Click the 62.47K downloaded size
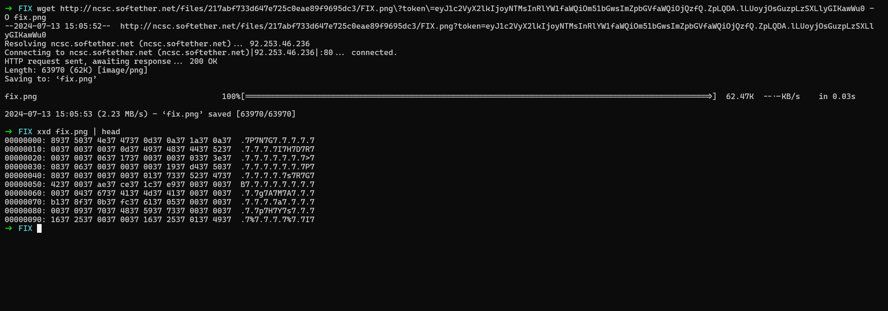 (x=740, y=96)
